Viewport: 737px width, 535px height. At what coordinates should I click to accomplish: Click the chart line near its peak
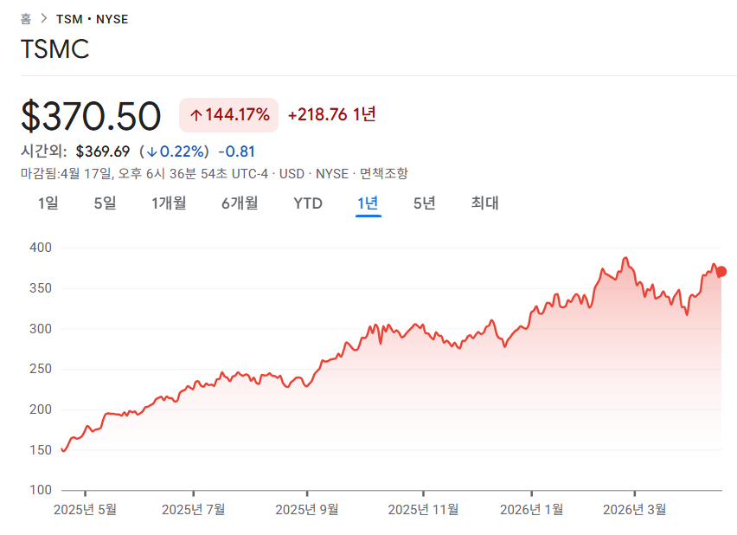click(626, 258)
